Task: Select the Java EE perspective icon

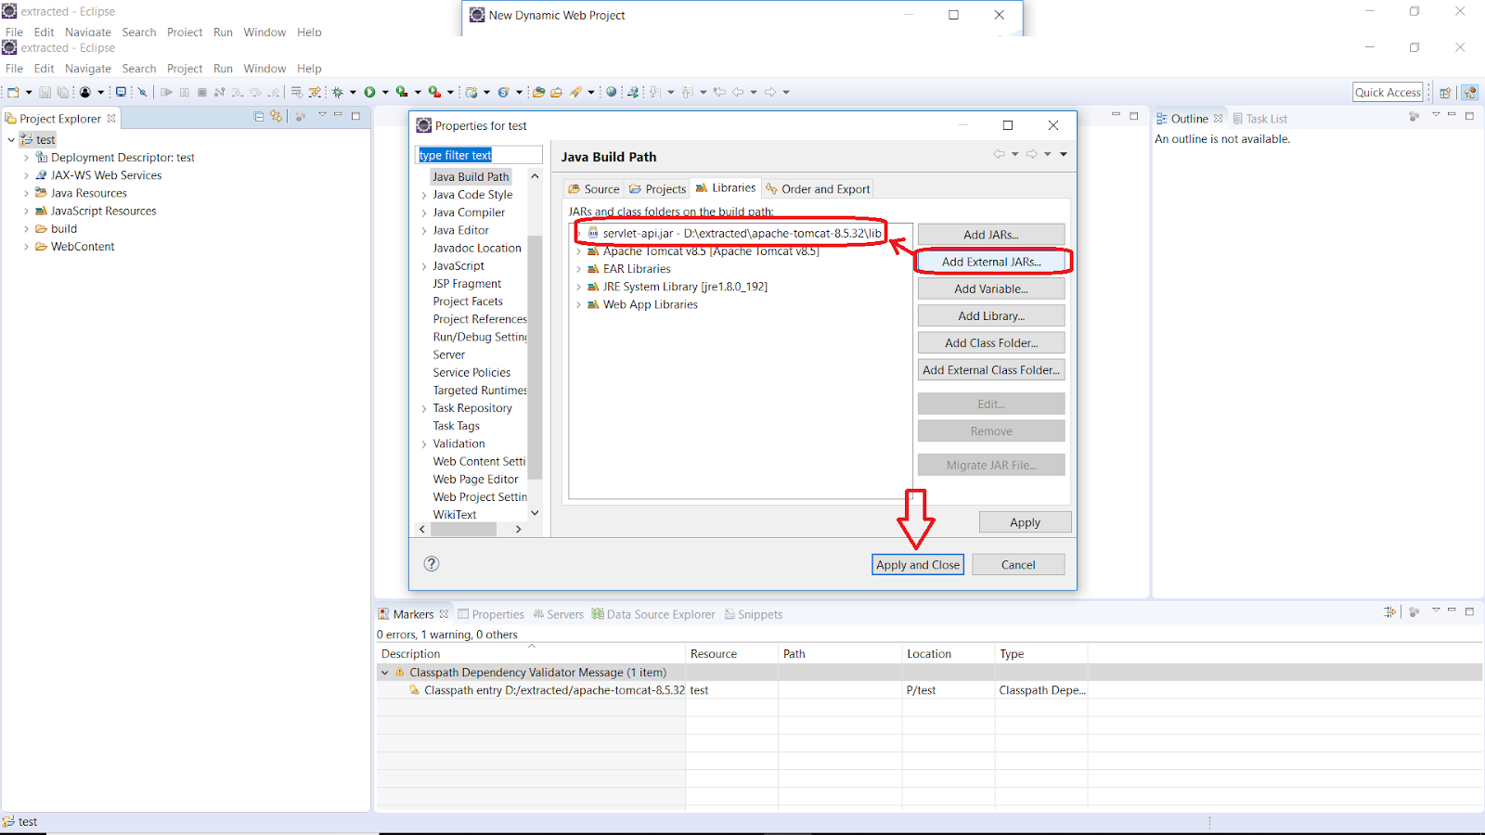Action: click(1469, 92)
